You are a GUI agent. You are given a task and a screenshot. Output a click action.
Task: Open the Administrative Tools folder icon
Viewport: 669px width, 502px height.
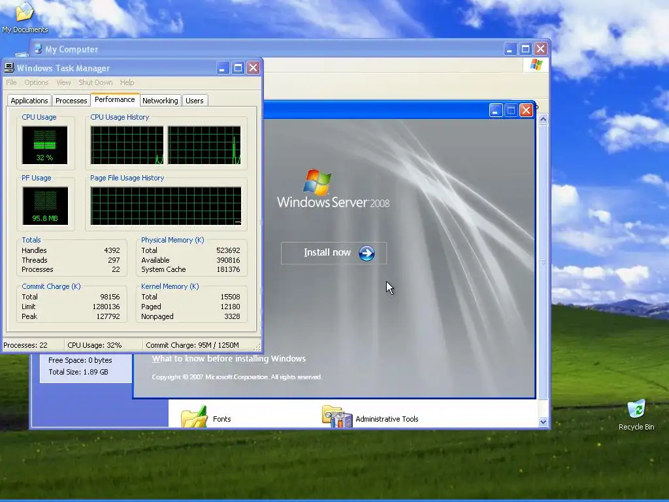pyautogui.click(x=337, y=416)
